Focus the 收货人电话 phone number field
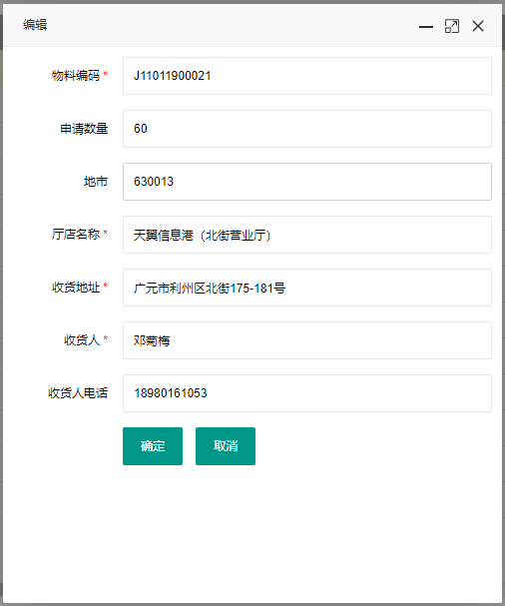 coord(307,393)
